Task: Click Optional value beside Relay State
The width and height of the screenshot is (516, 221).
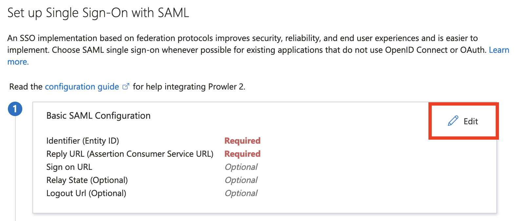Action: 241,180
